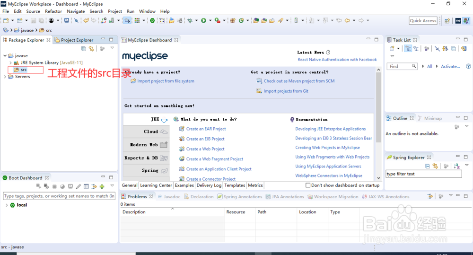The height and width of the screenshot is (255, 473).
Task: Open the Package Explorer view menu triangle
Action: [112, 48]
